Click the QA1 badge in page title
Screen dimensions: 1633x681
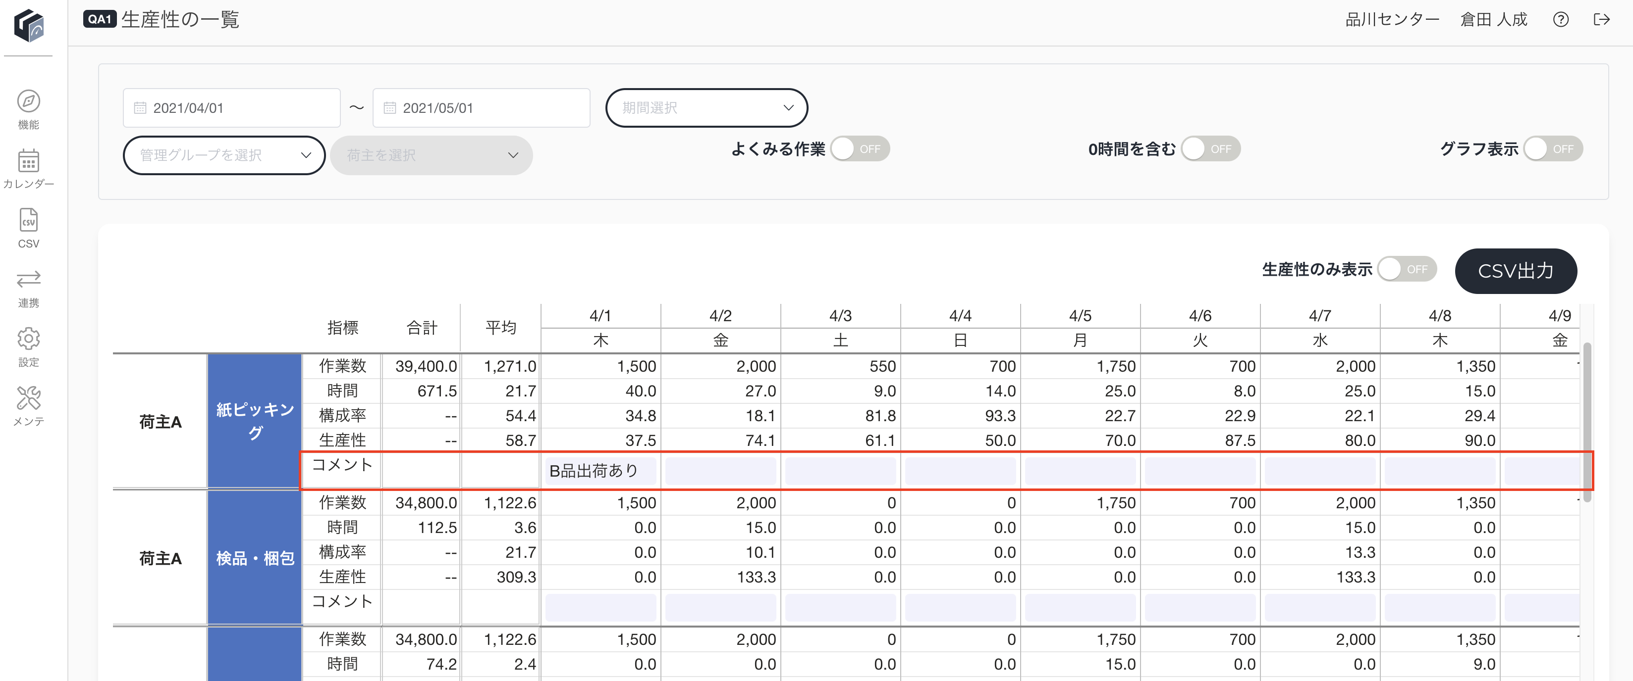tap(100, 19)
